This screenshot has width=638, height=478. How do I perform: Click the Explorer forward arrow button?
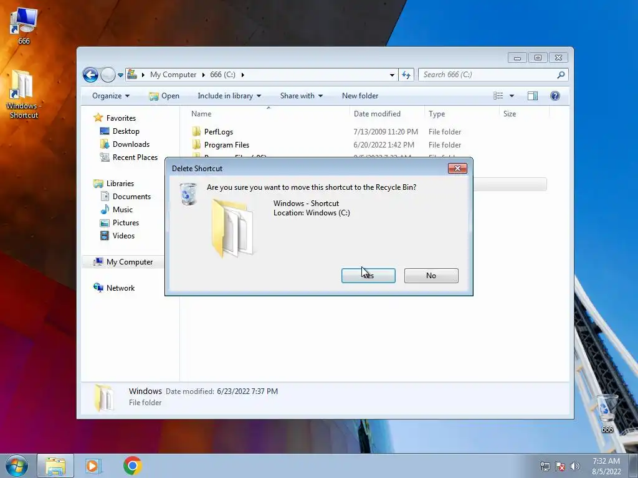point(108,75)
